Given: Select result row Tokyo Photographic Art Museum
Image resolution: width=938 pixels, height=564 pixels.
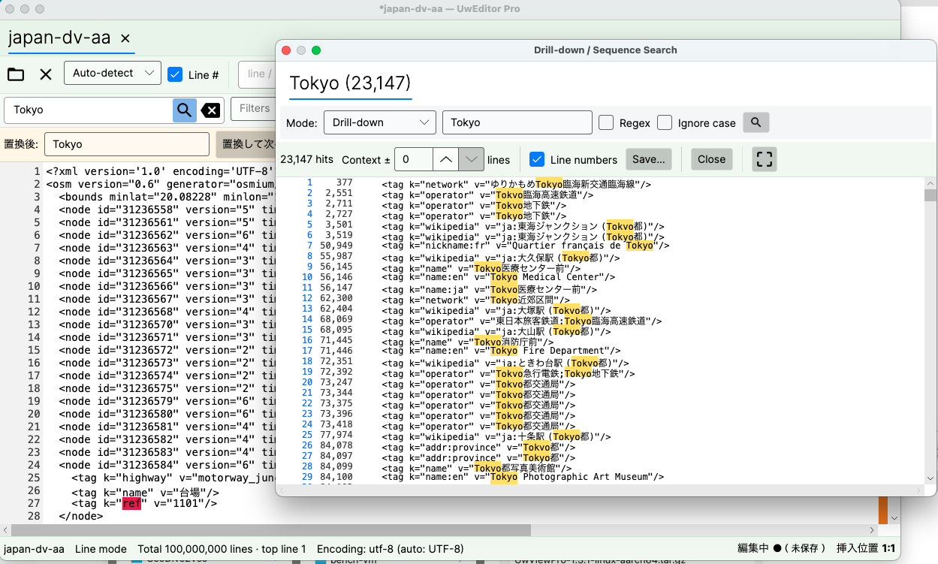Looking at the screenshot, I should pyautogui.click(x=523, y=477).
